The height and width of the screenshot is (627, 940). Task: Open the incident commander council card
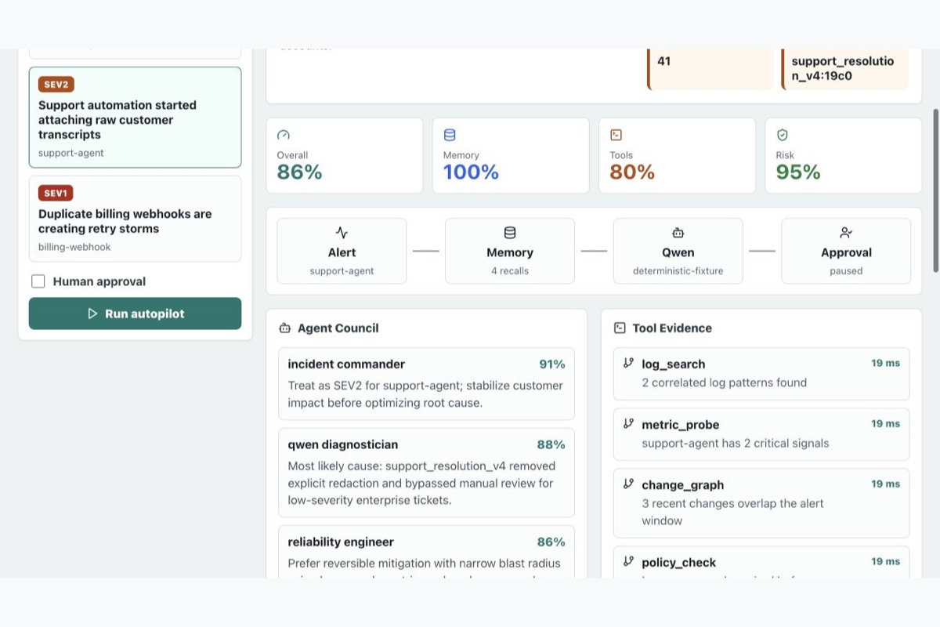[x=426, y=384]
